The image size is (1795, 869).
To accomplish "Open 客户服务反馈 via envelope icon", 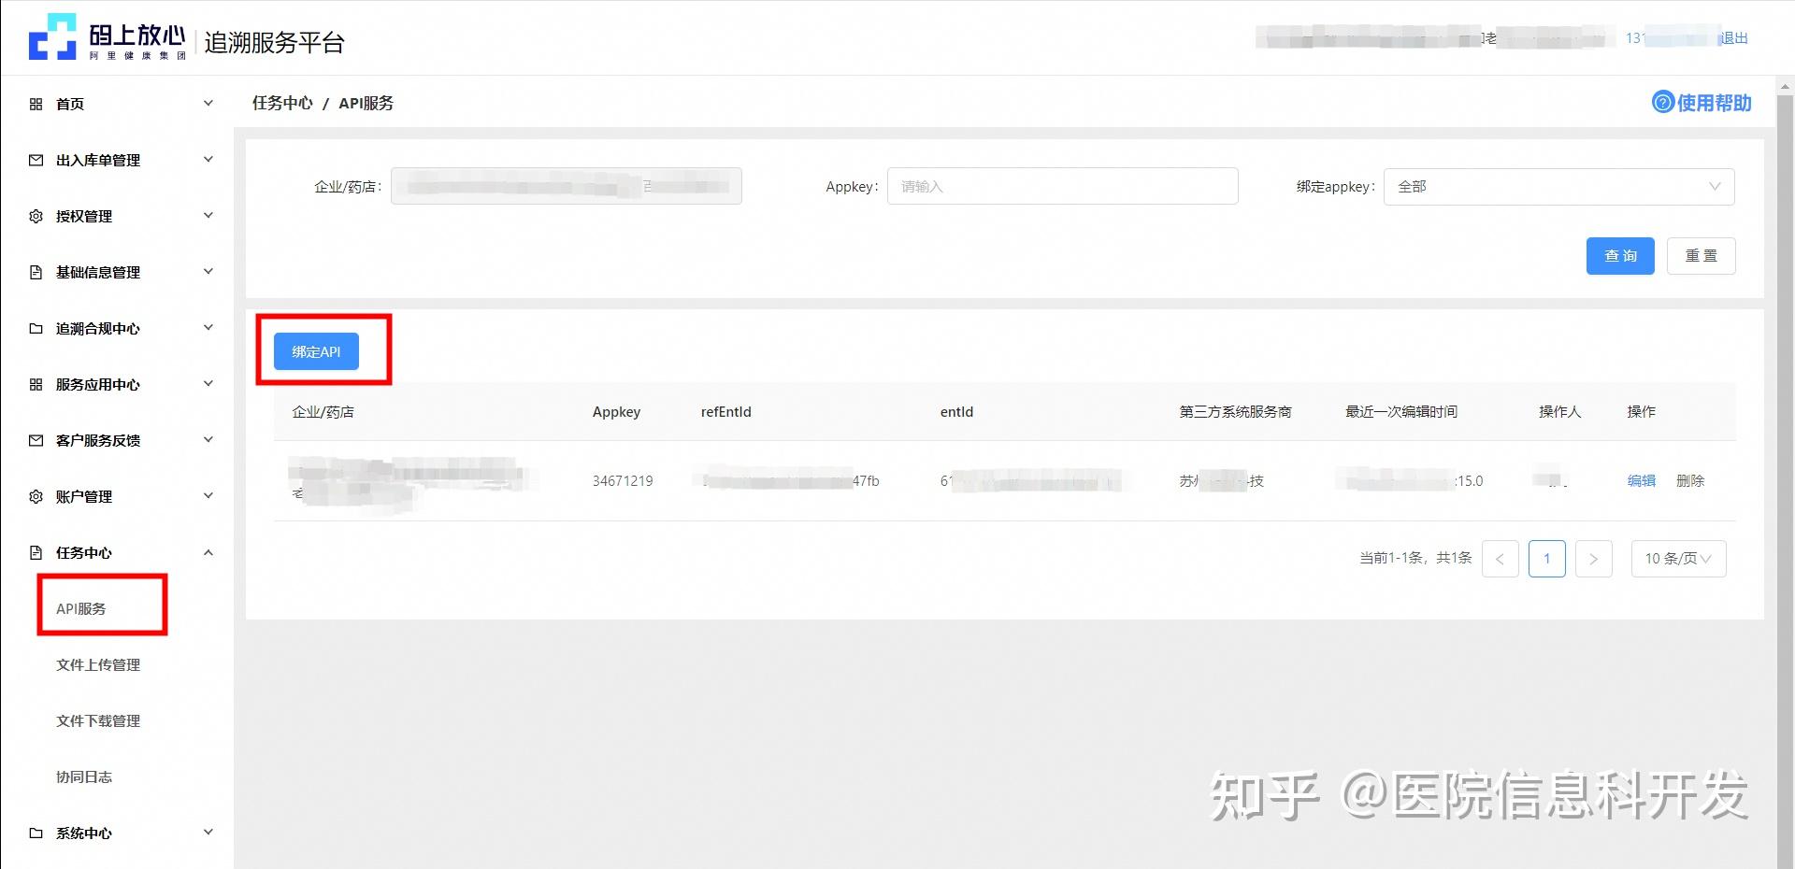I will 36,440.
